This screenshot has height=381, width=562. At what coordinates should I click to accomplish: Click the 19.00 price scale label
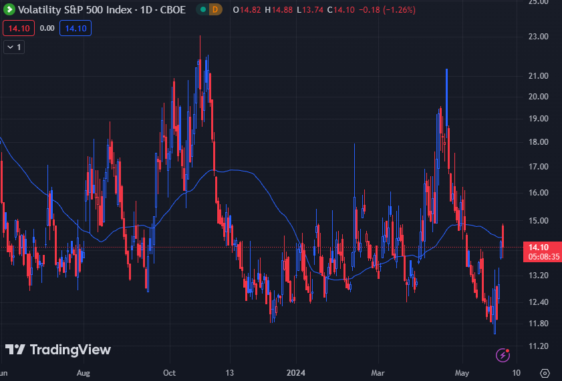tap(539, 119)
